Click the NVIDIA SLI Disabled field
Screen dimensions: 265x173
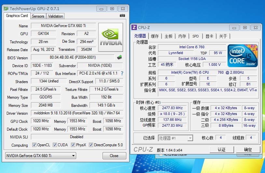[x=77, y=137]
